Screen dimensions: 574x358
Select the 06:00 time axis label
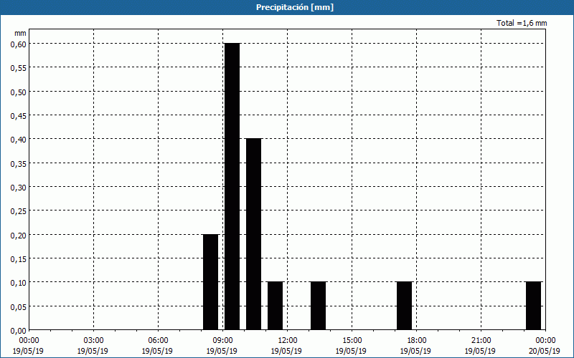158,341
